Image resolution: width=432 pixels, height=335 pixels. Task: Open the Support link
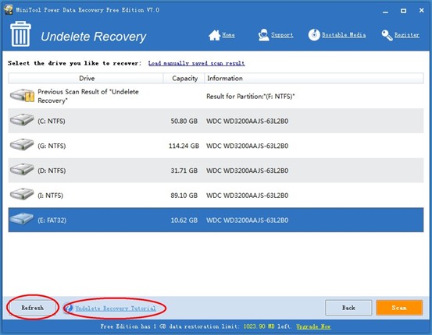(x=282, y=35)
